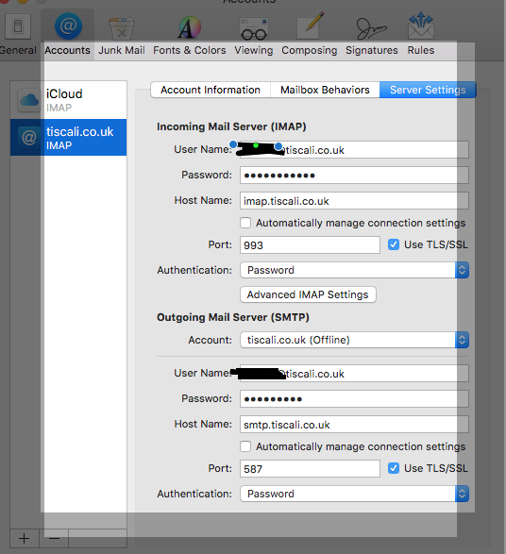Open SMTP Account tiscali.co.uk (Offline) dropdown
This screenshot has height=554, width=506.
(x=354, y=340)
